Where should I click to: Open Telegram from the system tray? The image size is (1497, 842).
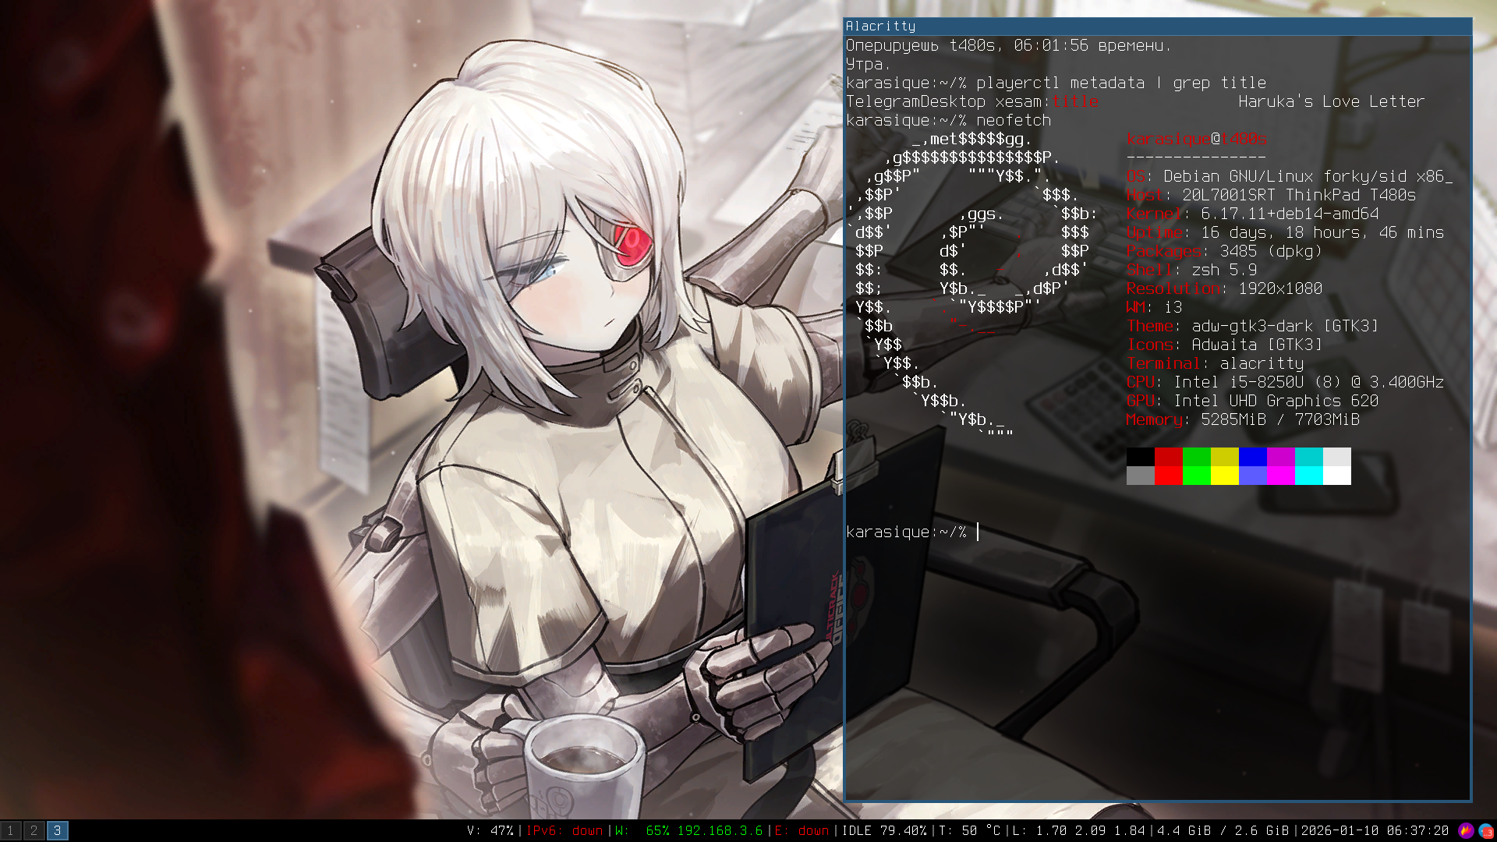(1485, 830)
